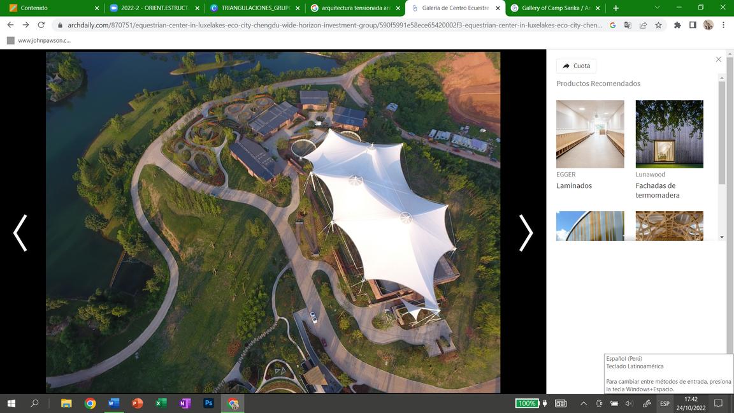This screenshot has width=734, height=413.
Task: Click the products sidebar scrollbar thumb
Action: (x=722, y=133)
